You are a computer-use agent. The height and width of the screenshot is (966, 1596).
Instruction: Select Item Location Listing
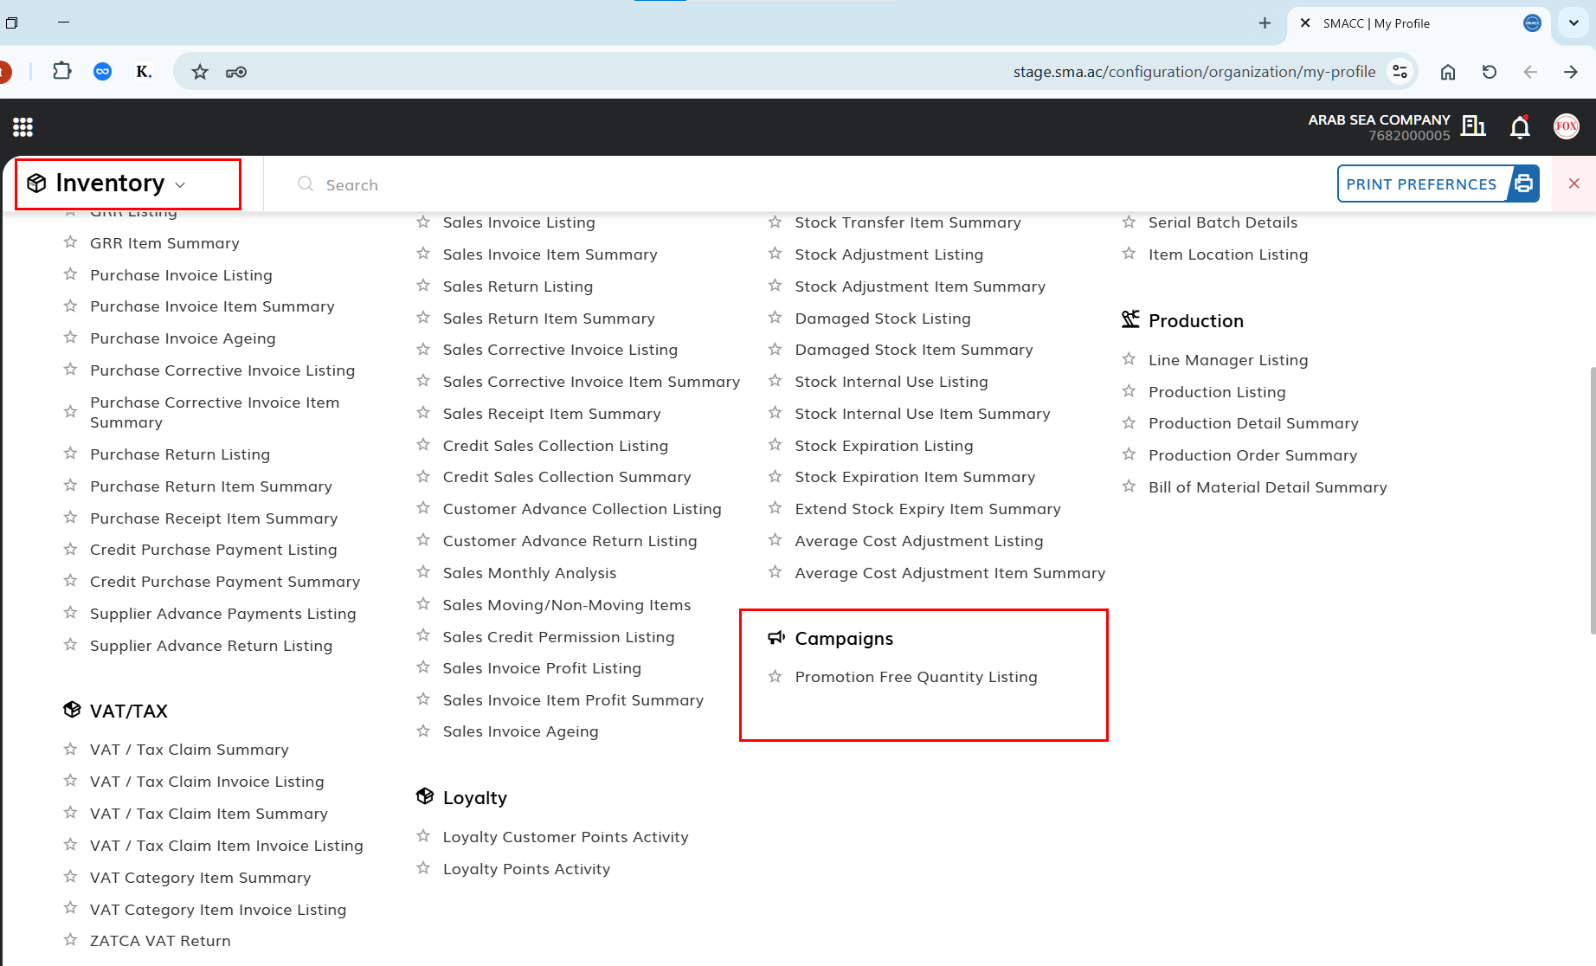1228,254
